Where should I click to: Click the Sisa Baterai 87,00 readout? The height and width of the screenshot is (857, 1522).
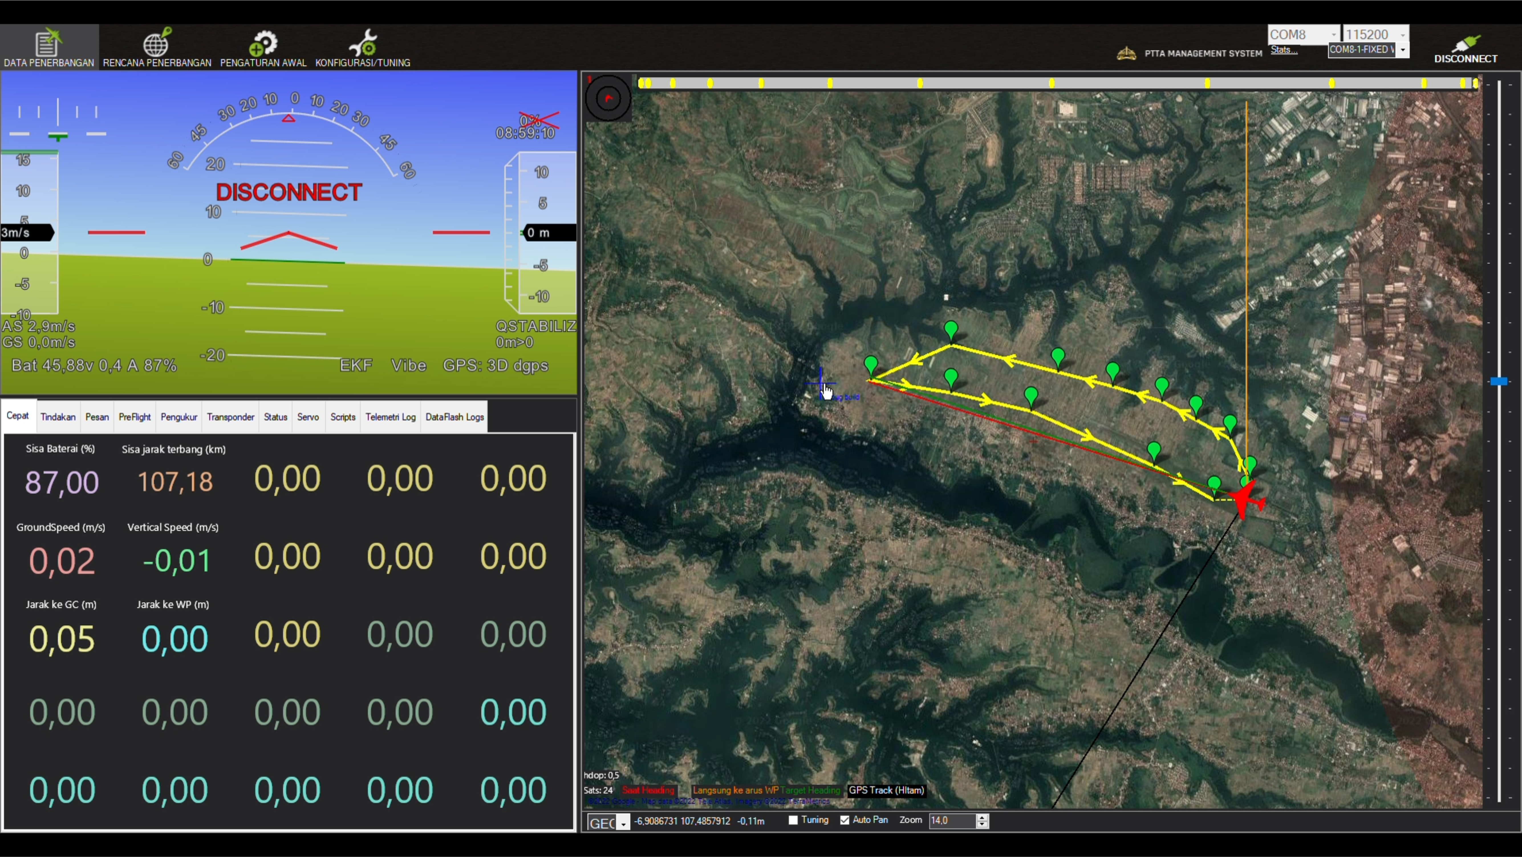click(62, 482)
